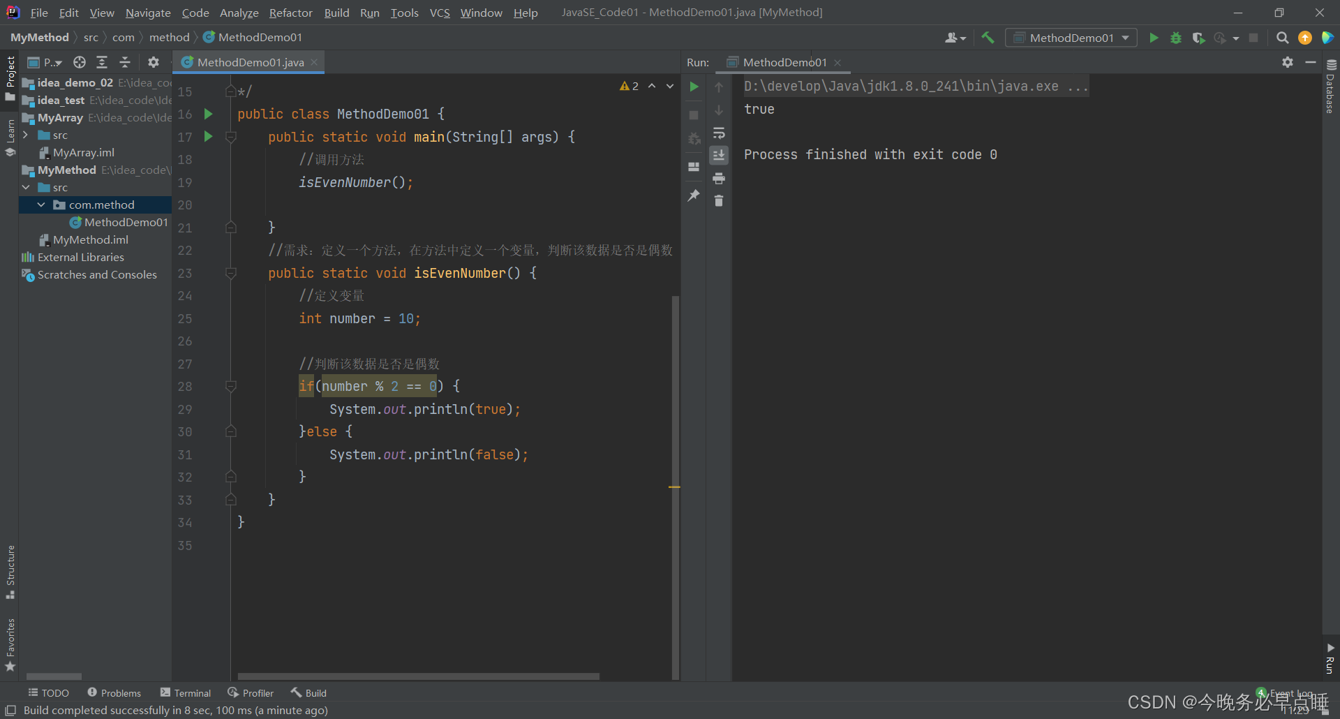The image size is (1340, 719).
Task: Open Search Everywhere magnifier icon
Action: [1282, 38]
